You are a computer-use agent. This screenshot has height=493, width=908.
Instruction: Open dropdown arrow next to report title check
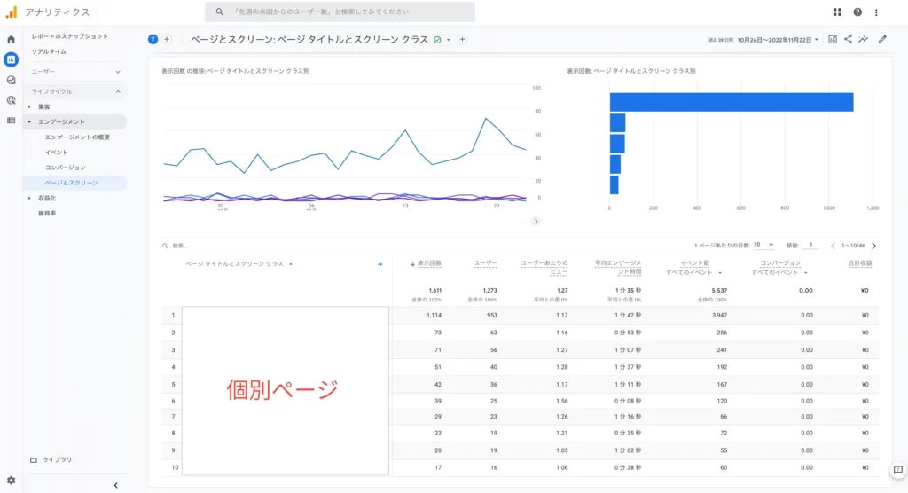point(448,40)
